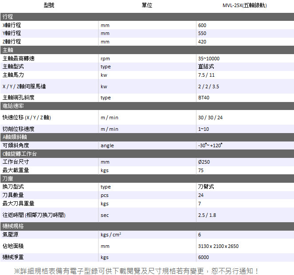
Task: Click the Z-axis travel value 420
Action: (x=202, y=42)
